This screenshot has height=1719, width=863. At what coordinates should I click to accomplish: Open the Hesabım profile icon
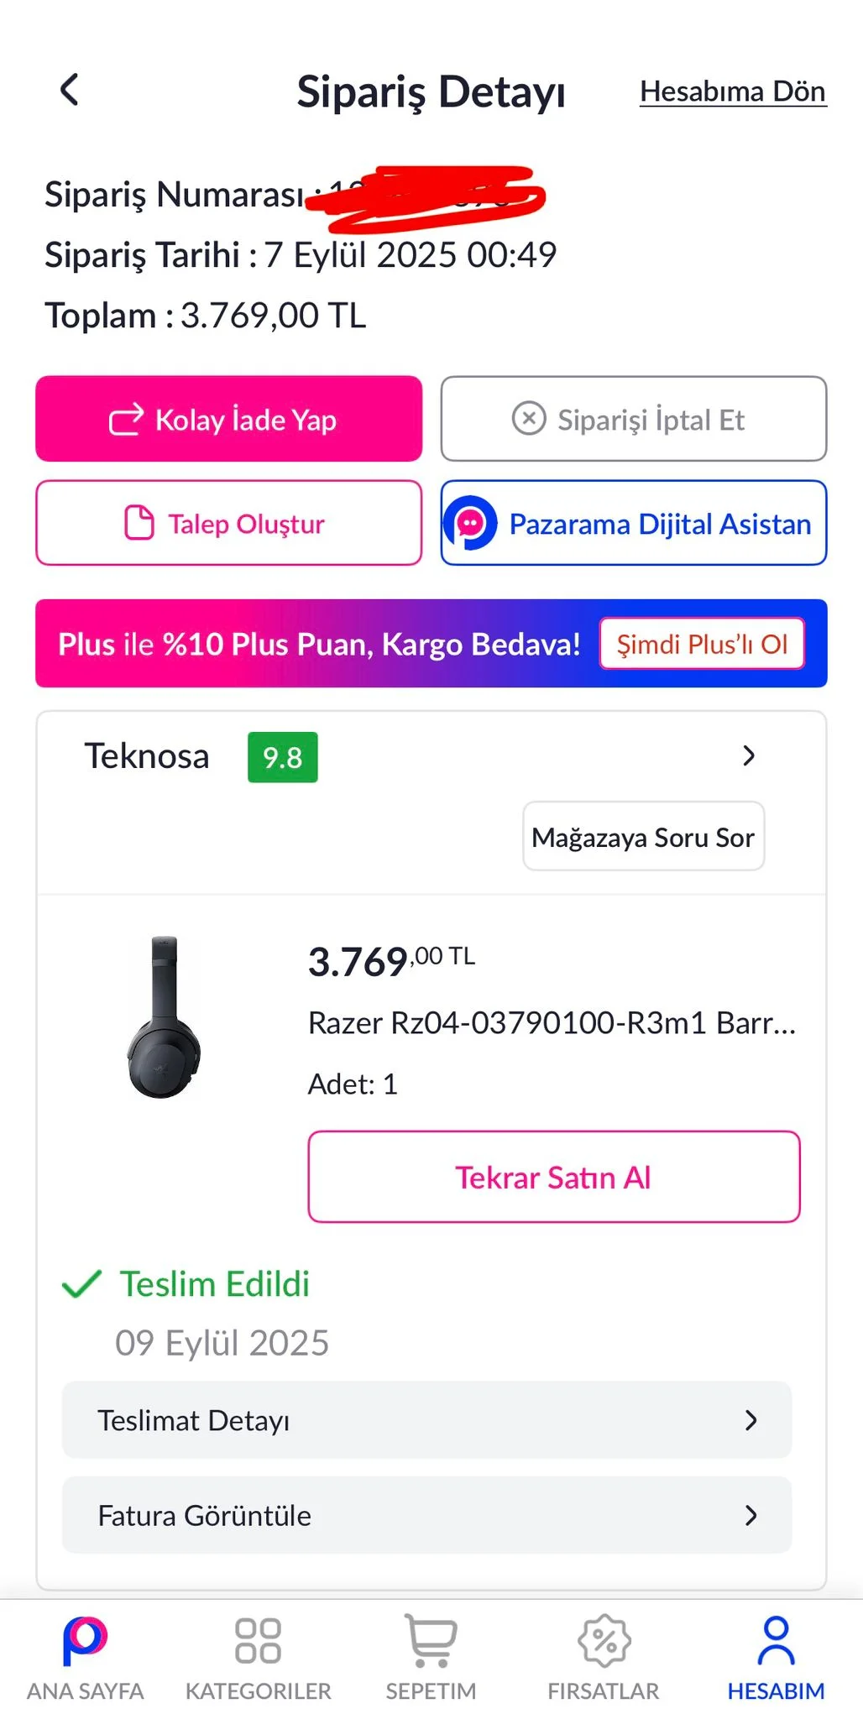click(x=776, y=1641)
